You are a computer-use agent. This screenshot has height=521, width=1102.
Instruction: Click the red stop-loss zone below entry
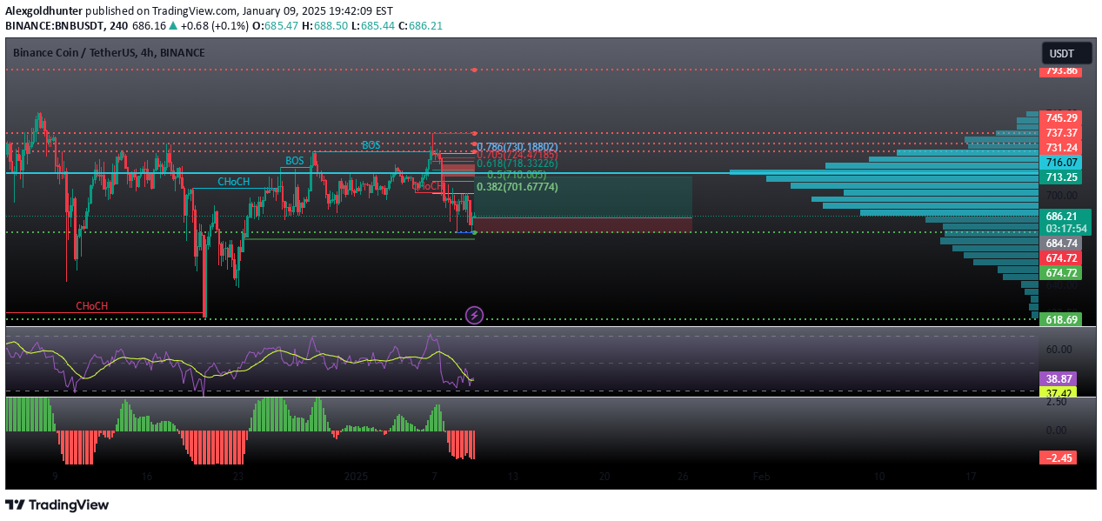[x=583, y=224]
